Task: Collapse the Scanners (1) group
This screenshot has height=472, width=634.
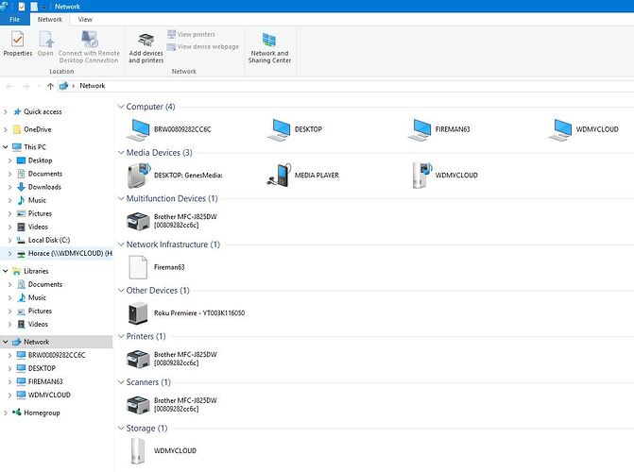Action: [121, 382]
